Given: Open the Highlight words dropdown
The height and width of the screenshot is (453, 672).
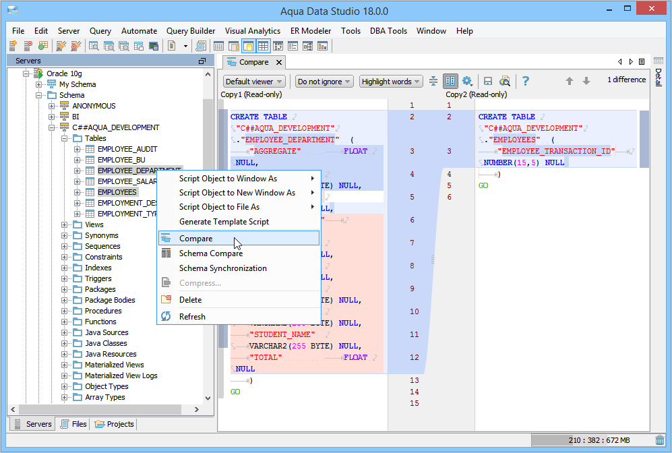Looking at the screenshot, I should pyautogui.click(x=391, y=81).
